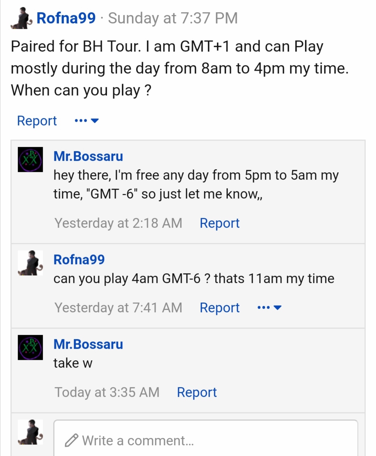Report Rofna99's comment about 4am GMT-6
The height and width of the screenshot is (456, 376).
pyautogui.click(x=220, y=308)
